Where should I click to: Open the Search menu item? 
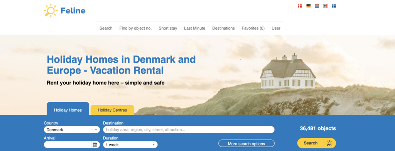point(106,28)
